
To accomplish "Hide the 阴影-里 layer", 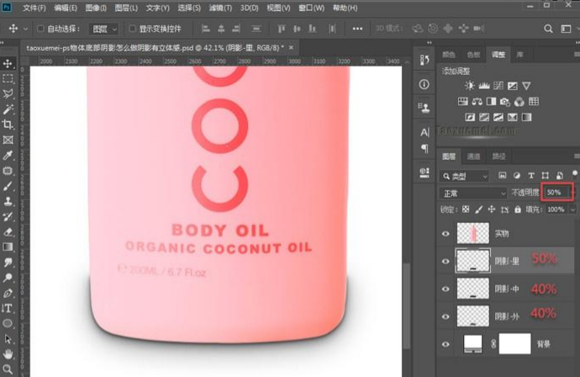I will [446, 262].
